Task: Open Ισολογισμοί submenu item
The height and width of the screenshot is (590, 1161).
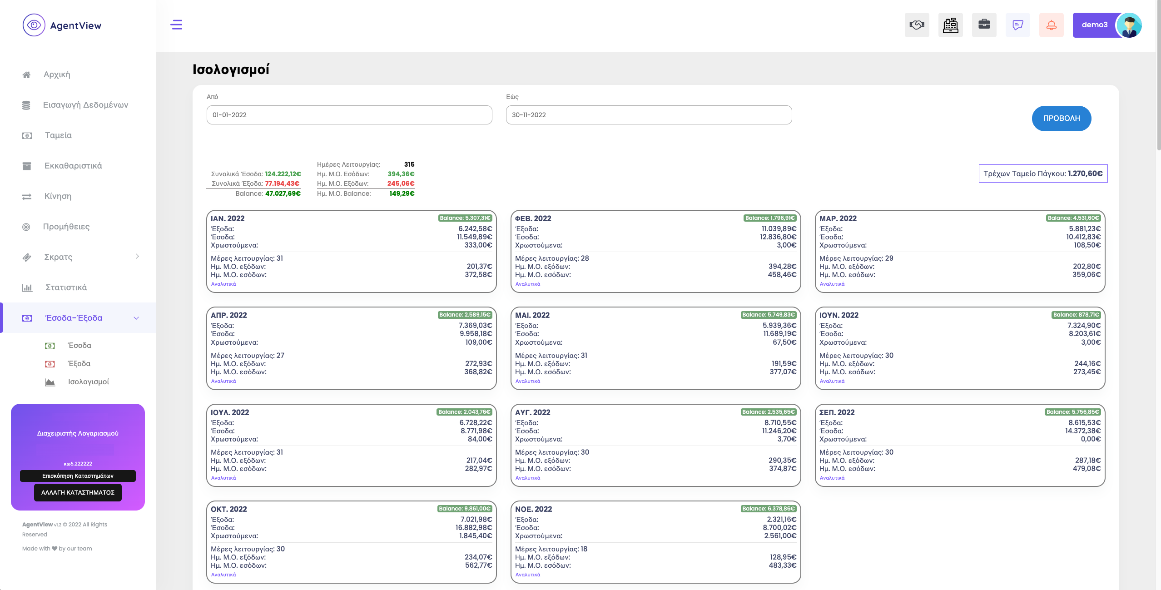Action: [x=89, y=382]
